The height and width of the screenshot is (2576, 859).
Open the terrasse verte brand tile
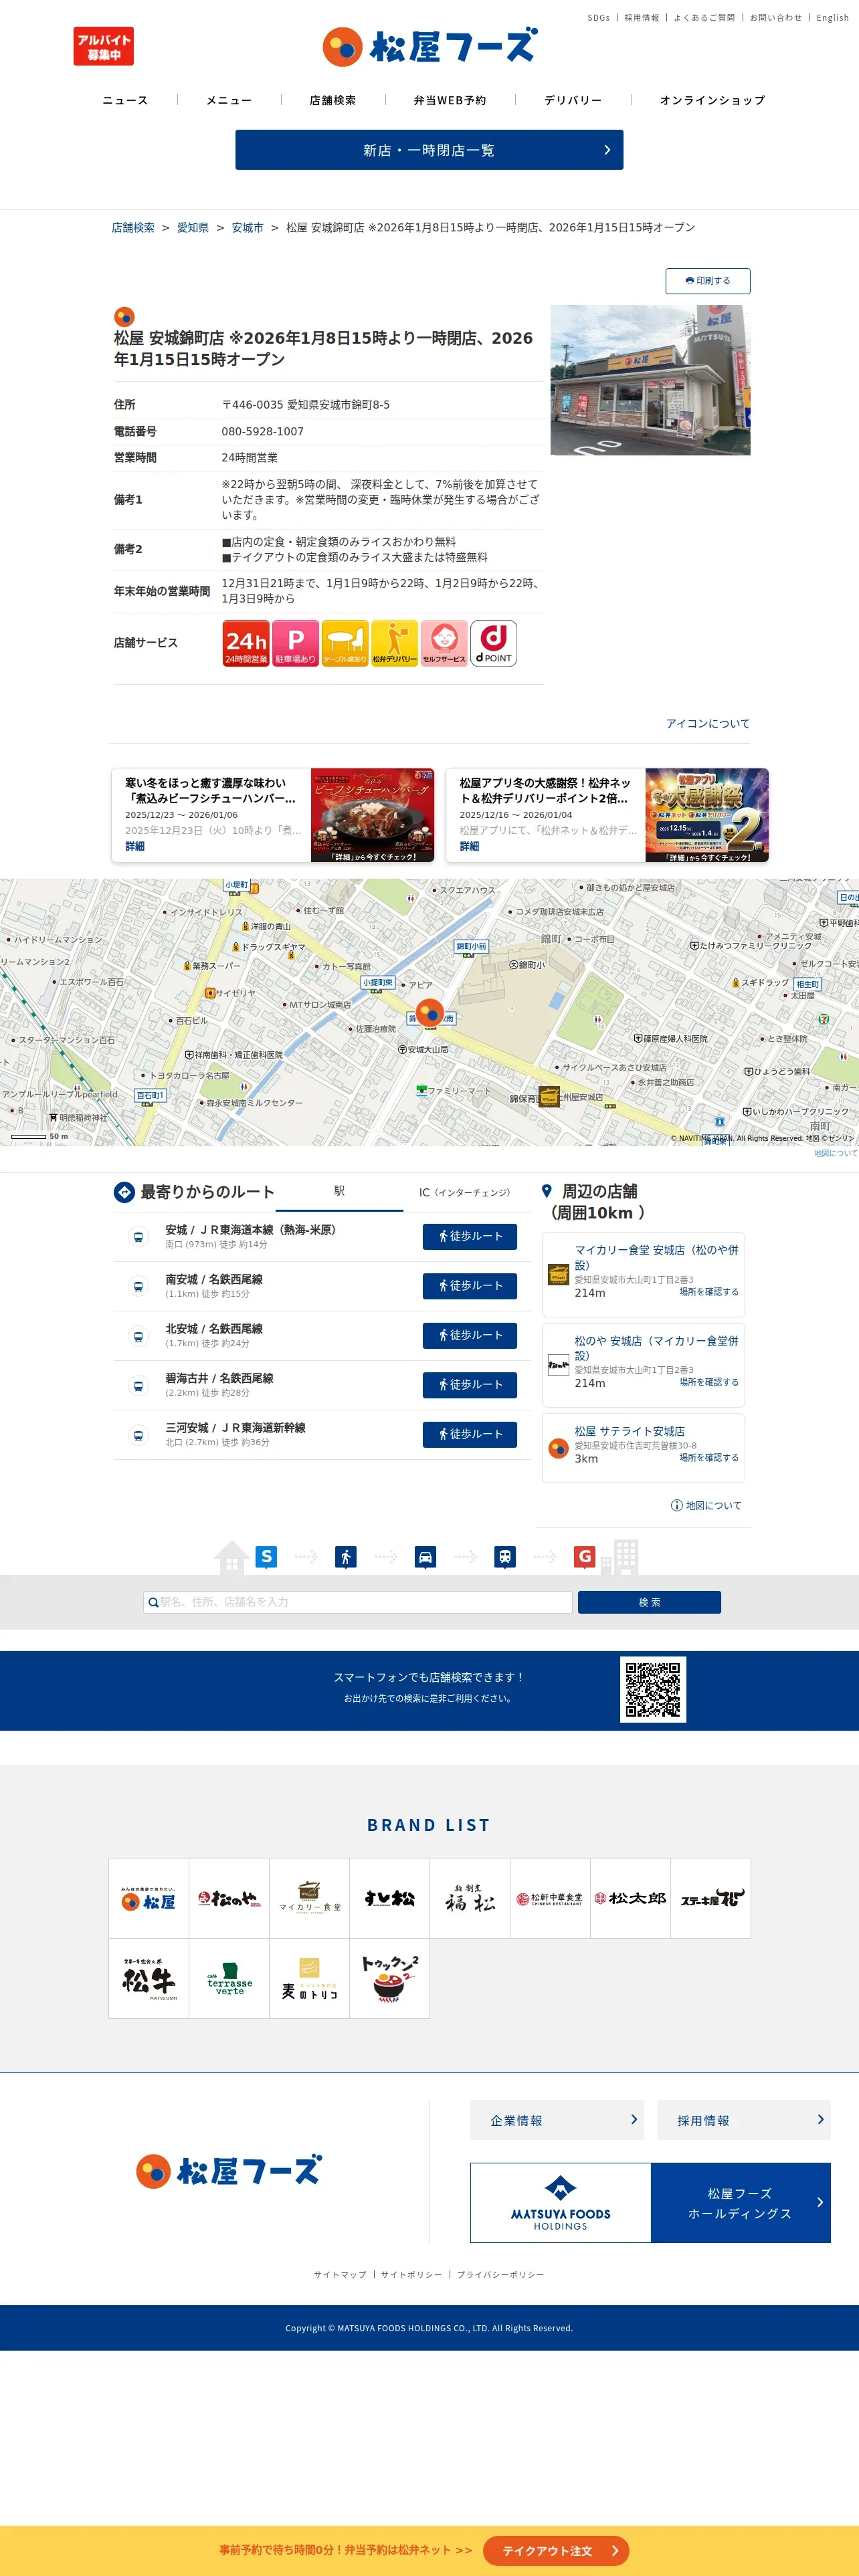pos(229,1978)
